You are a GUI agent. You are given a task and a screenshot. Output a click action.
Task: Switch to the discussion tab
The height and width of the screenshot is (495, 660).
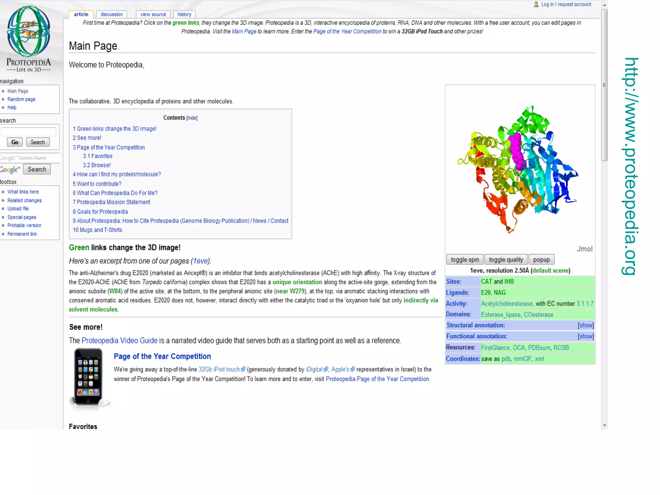[x=112, y=14]
